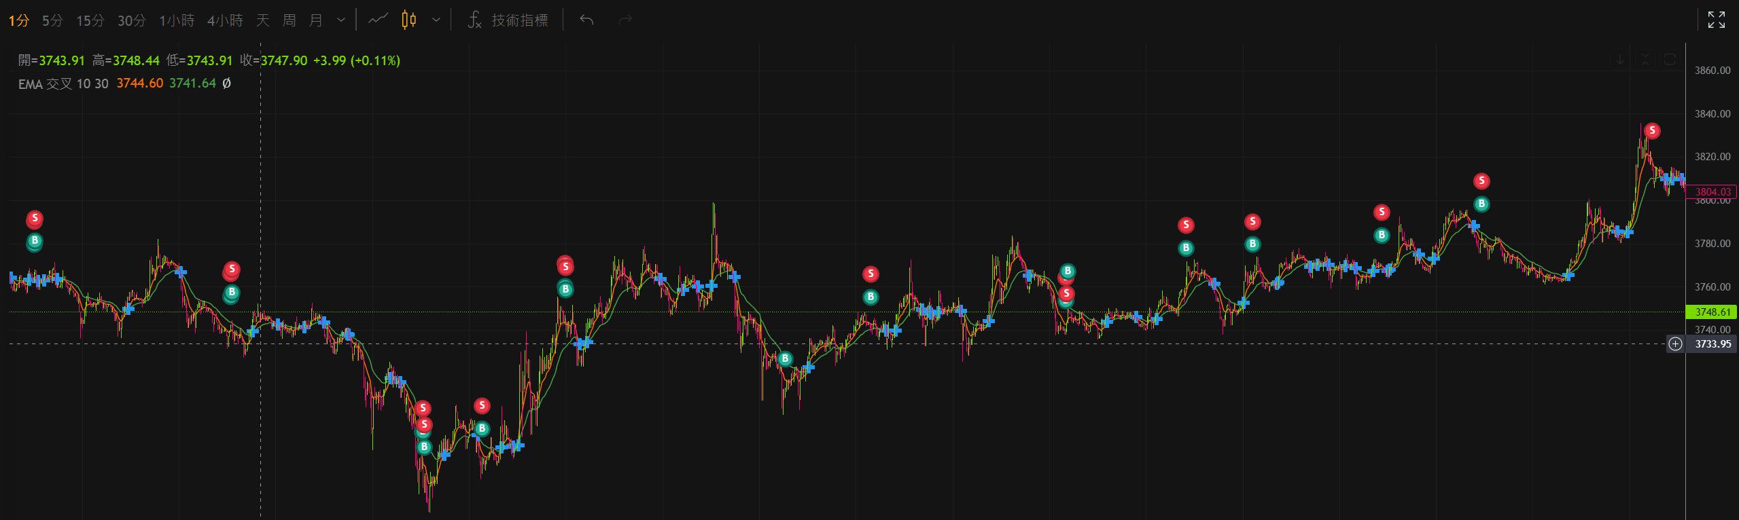
Task: Select the candlestick chart style icon
Action: click(x=409, y=20)
